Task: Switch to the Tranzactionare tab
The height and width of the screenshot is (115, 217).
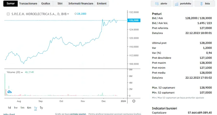Action: click(28, 3)
